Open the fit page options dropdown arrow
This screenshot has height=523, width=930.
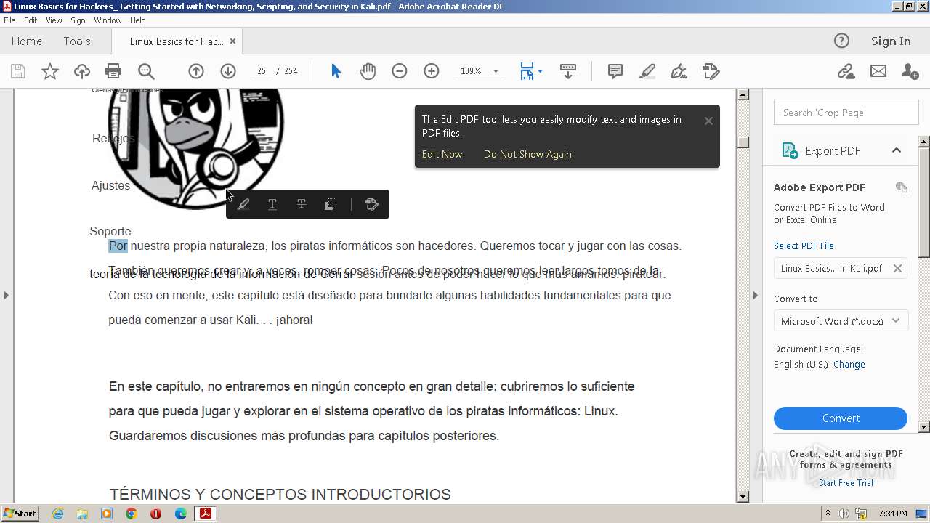coord(540,71)
